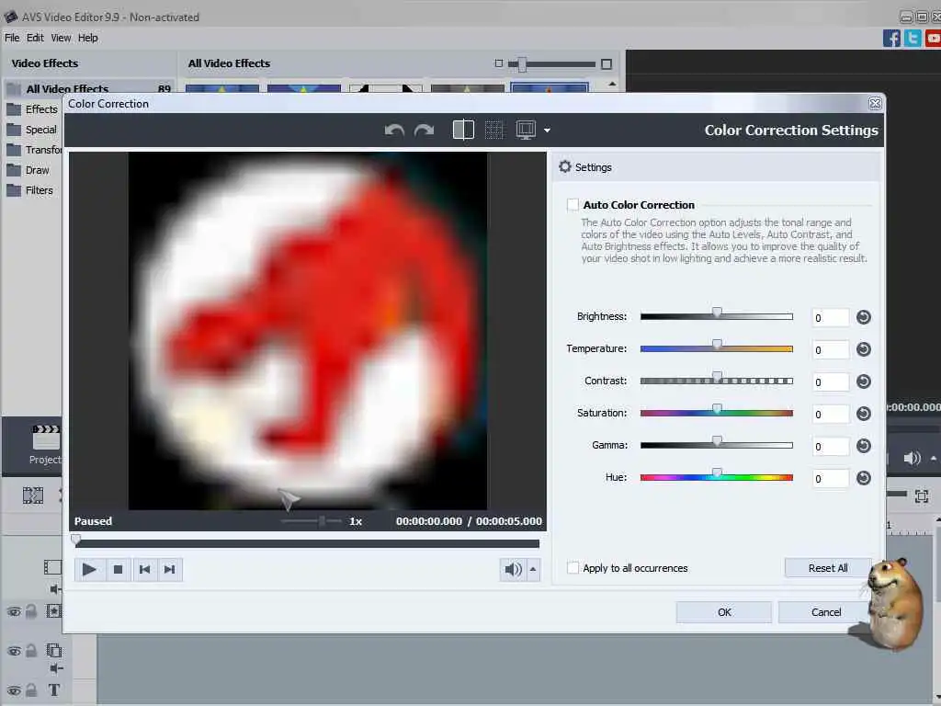Open the View menu

click(x=61, y=38)
